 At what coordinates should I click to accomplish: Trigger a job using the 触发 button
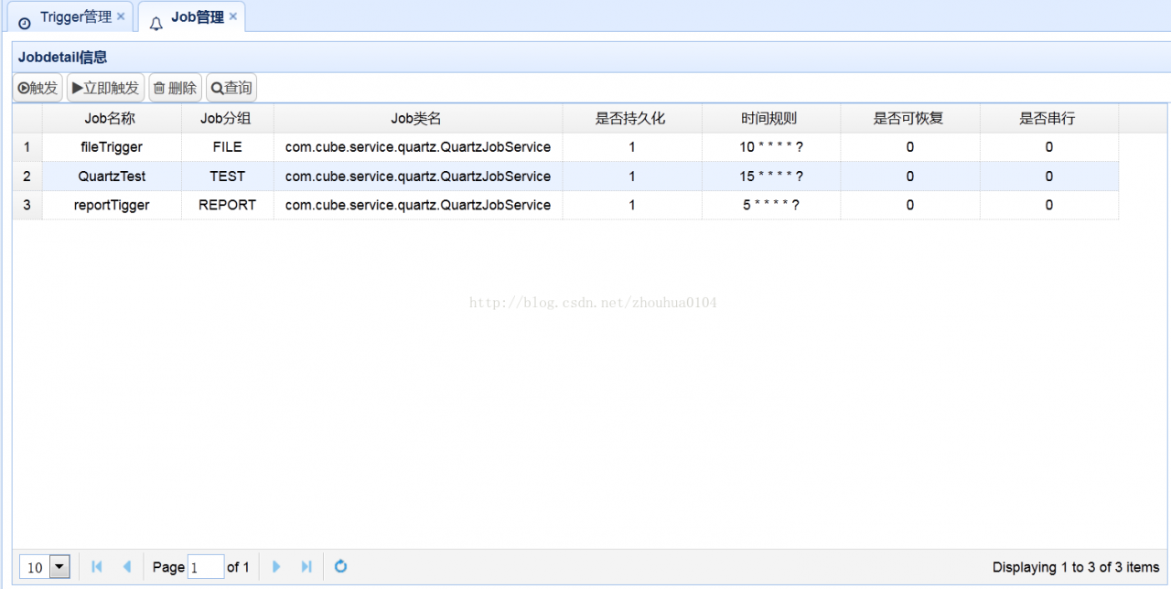click(37, 87)
